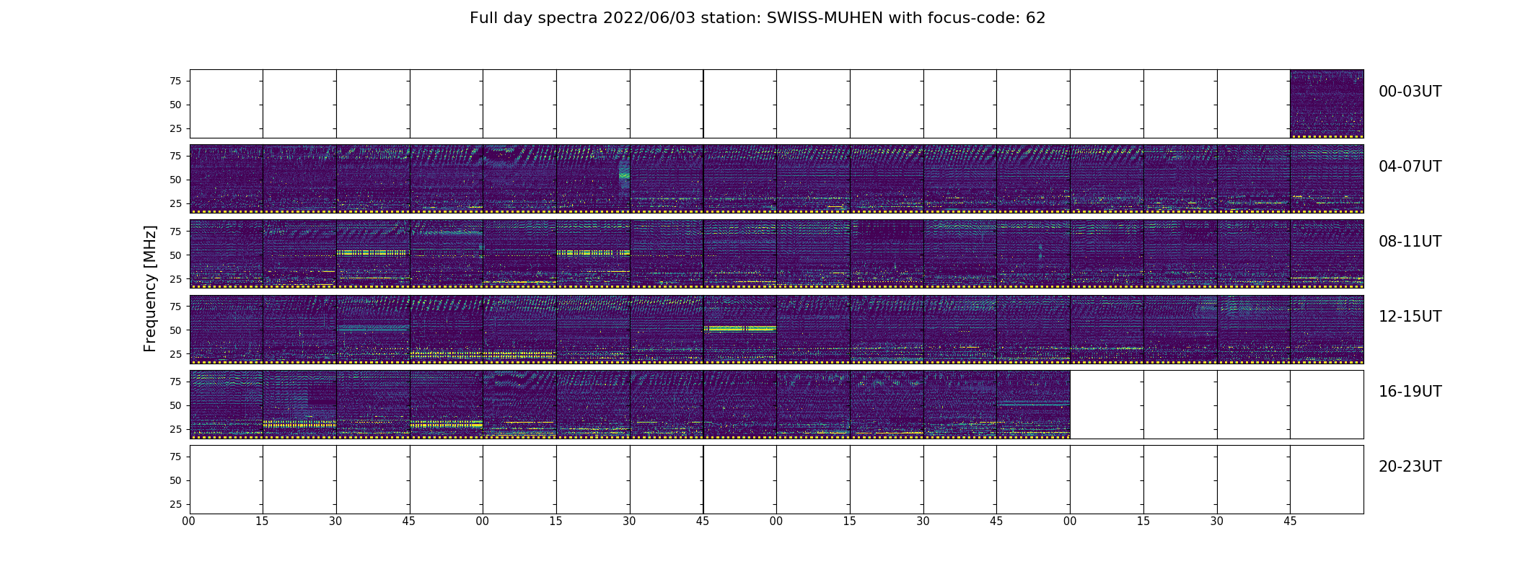Click the plot title mentioning SWISS-MUHEN station

pyautogui.click(x=757, y=18)
